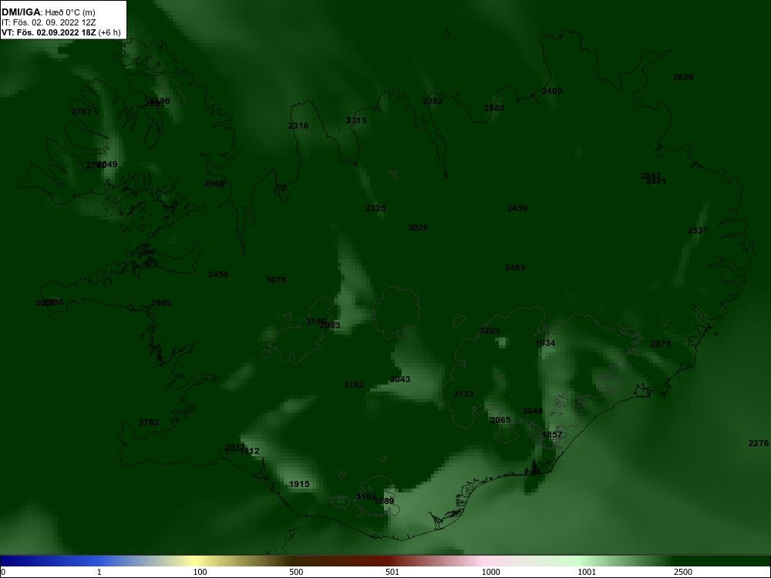Image resolution: width=771 pixels, height=578 pixels.
Task: Click the initial time line 'IT: Fös. 02. 09. 2022 12Z'
Action: pyautogui.click(x=48, y=22)
